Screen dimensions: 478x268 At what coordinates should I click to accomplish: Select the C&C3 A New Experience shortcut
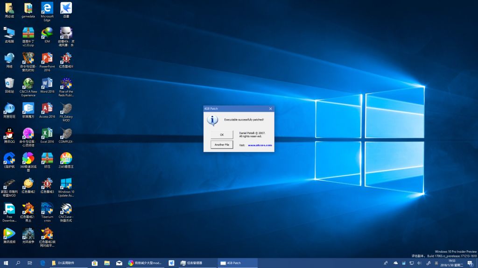pyautogui.click(x=28, y=87)
